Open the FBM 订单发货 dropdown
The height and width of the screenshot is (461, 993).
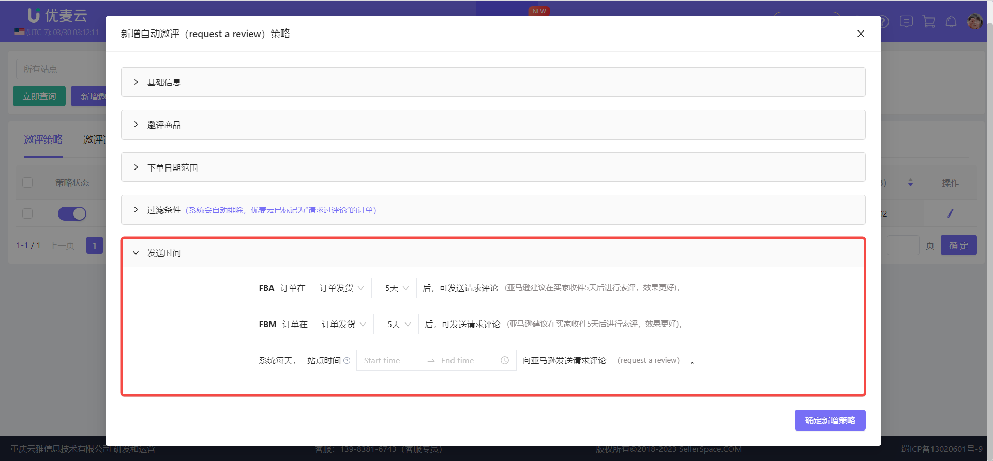(343, 324)
